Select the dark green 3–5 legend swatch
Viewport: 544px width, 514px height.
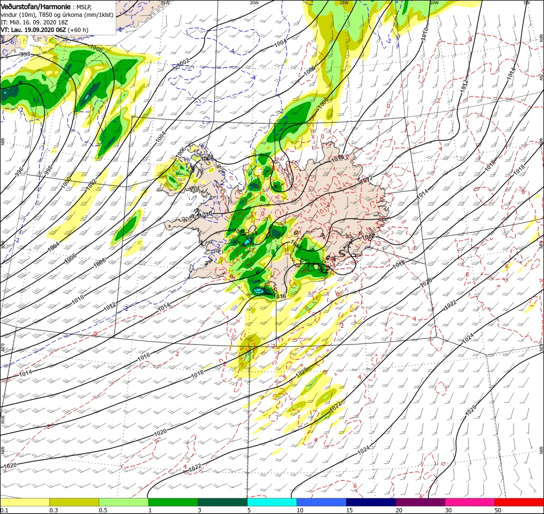tap(222, 502)
